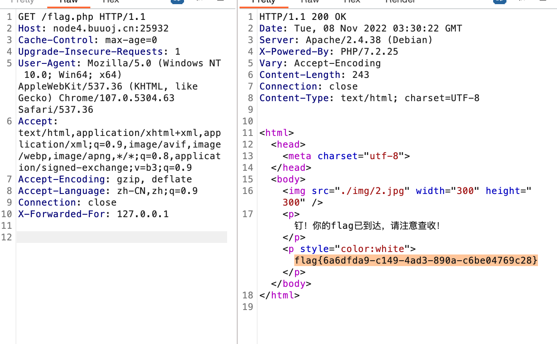Click the request's Connection: close header

pos(67,203)
